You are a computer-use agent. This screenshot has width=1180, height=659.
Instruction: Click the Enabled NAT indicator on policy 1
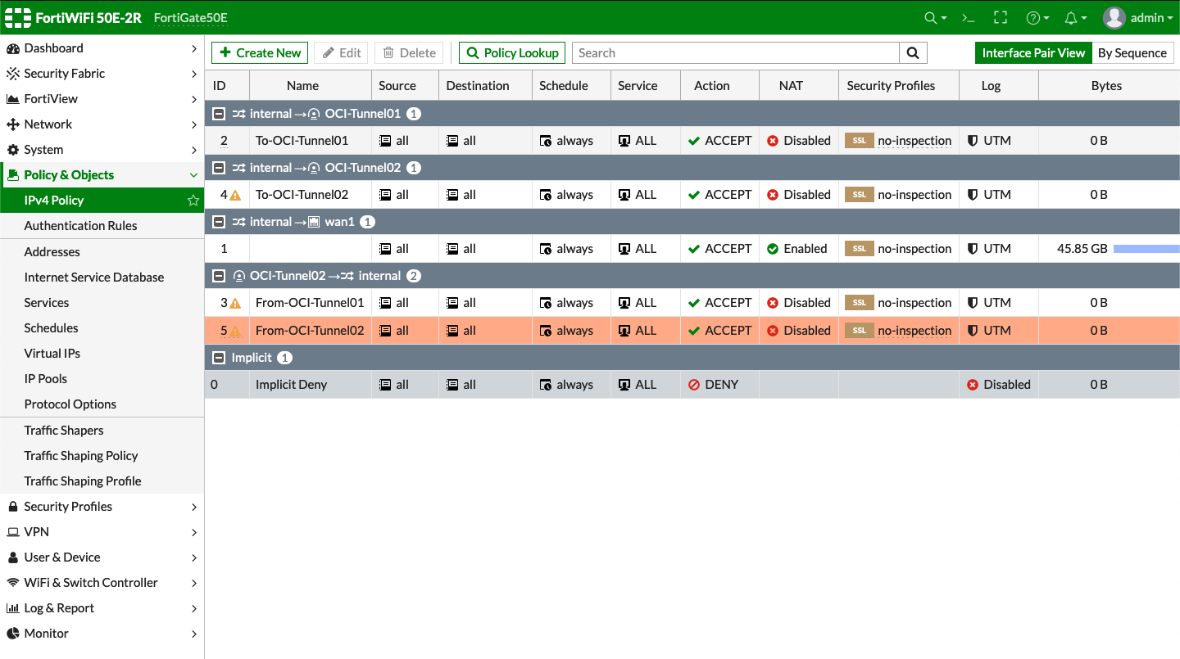point(797,248)
